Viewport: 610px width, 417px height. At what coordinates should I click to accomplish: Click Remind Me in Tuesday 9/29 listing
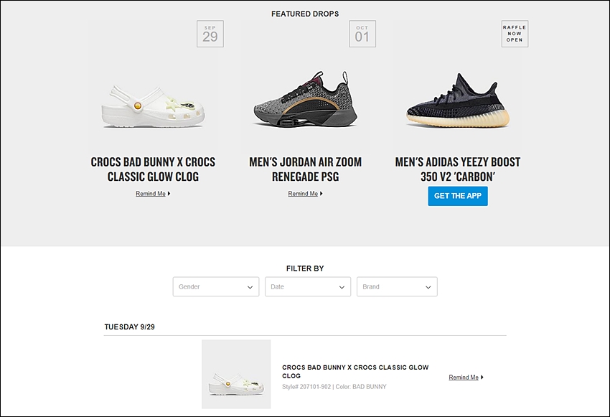(464, 377)
